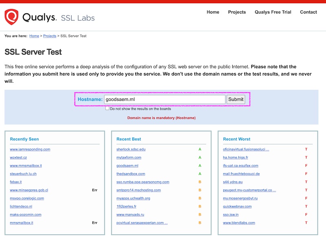Open sso.jsw.in result
Viewport: 326px width, 240px height.
[x=231, y=215]
